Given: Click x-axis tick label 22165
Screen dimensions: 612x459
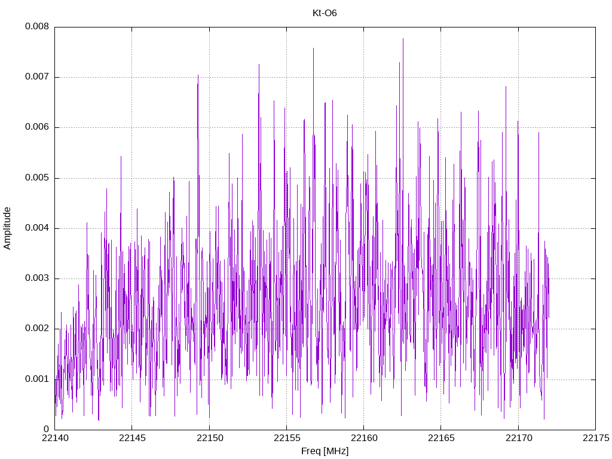Looking at the screenshot, I should pos(441,438).
